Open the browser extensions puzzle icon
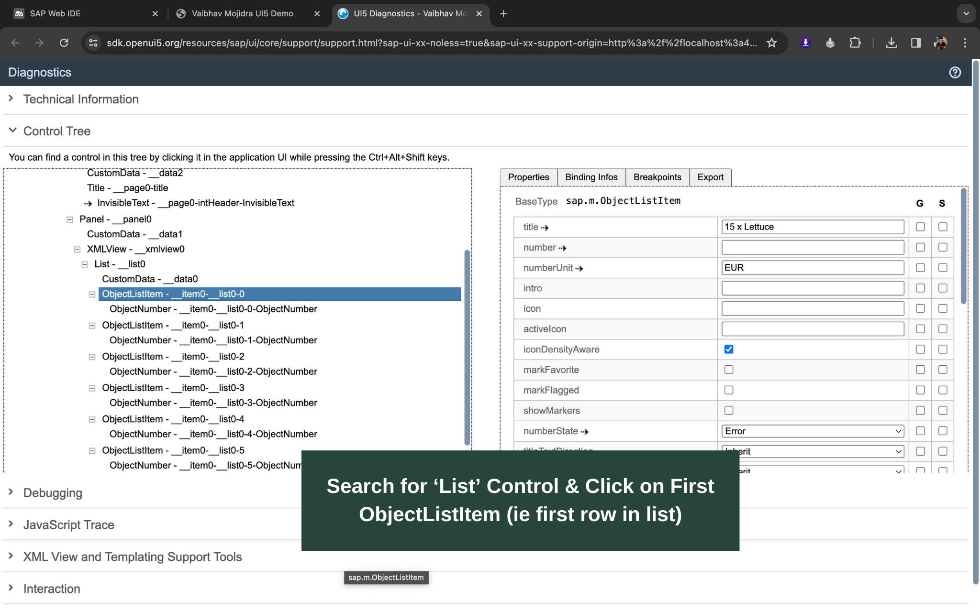This screenshot has width=980, height=612. tap(855, 43)
